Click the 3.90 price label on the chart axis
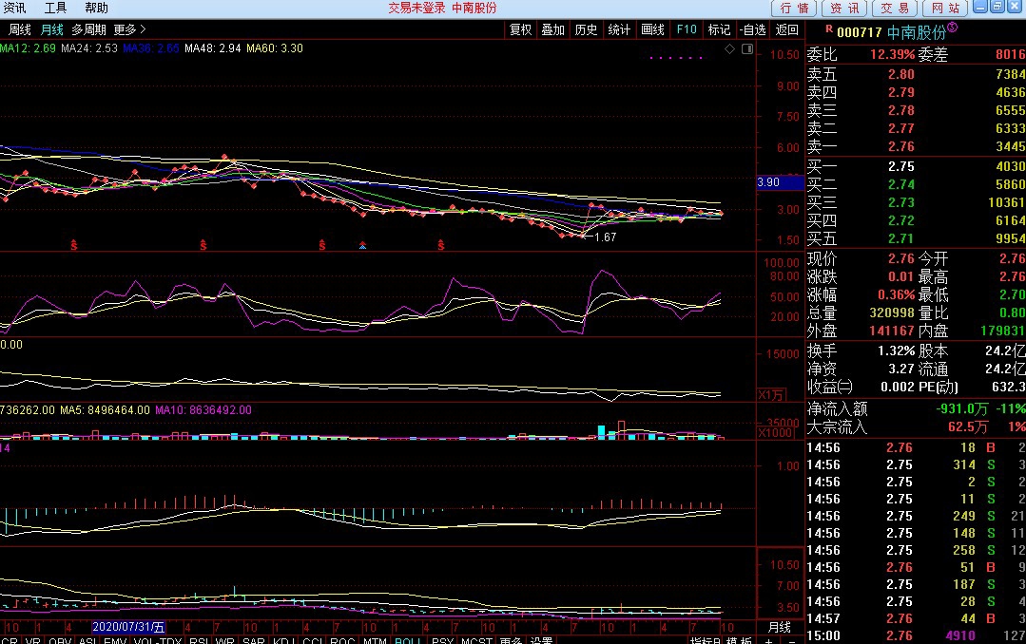The image size is (1026, 644). [780, 182]
